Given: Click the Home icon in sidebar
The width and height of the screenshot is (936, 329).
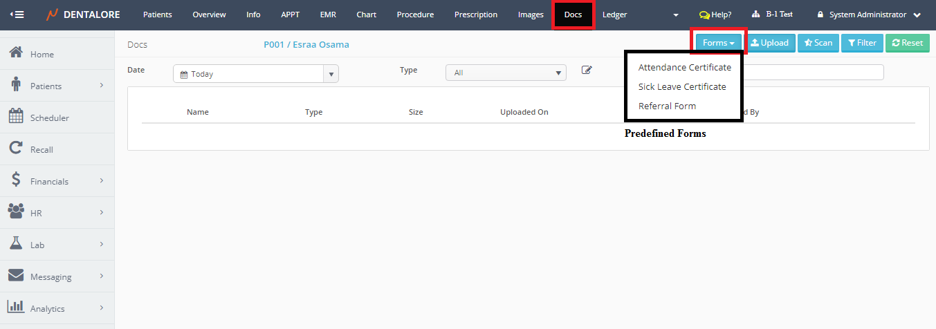Looking at the screenshot, I should point(17,53).
